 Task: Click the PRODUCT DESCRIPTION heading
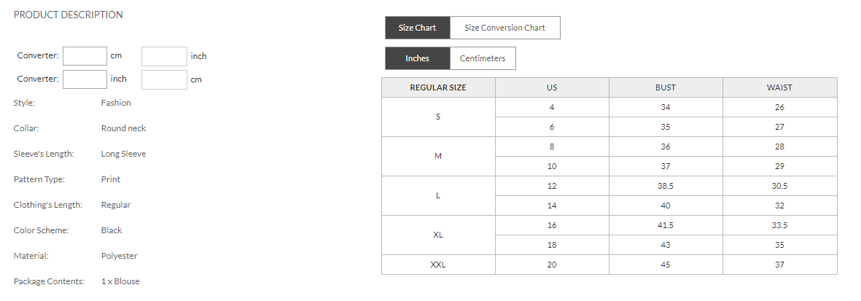pyautogui.click(x=69, y=15)
